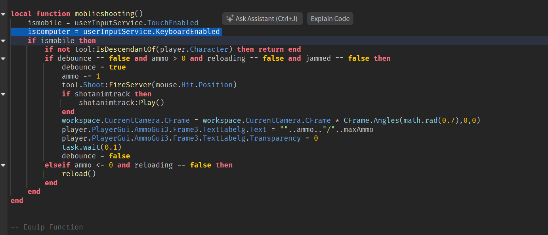Click the task.wait(0.1) call

(x=92, y=147)
